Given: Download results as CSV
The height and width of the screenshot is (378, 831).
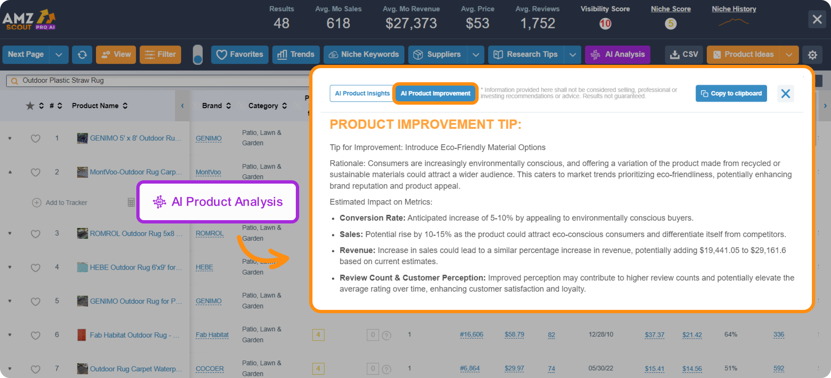Looking at the screenshot, I should pos(683,54).
